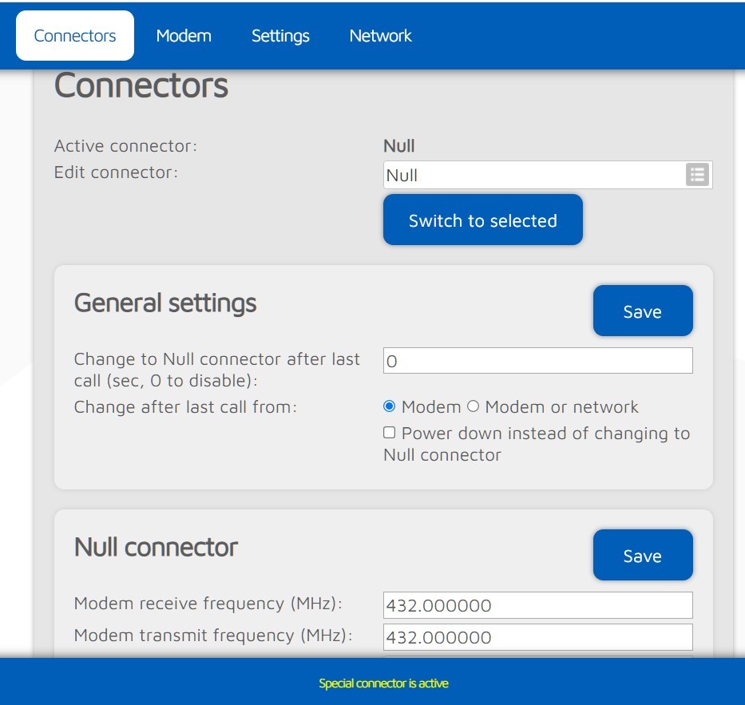The width and height of the screenshot is (745, 705).
Task: Click the General settings section heading
Action: click(x=165, y=303)
